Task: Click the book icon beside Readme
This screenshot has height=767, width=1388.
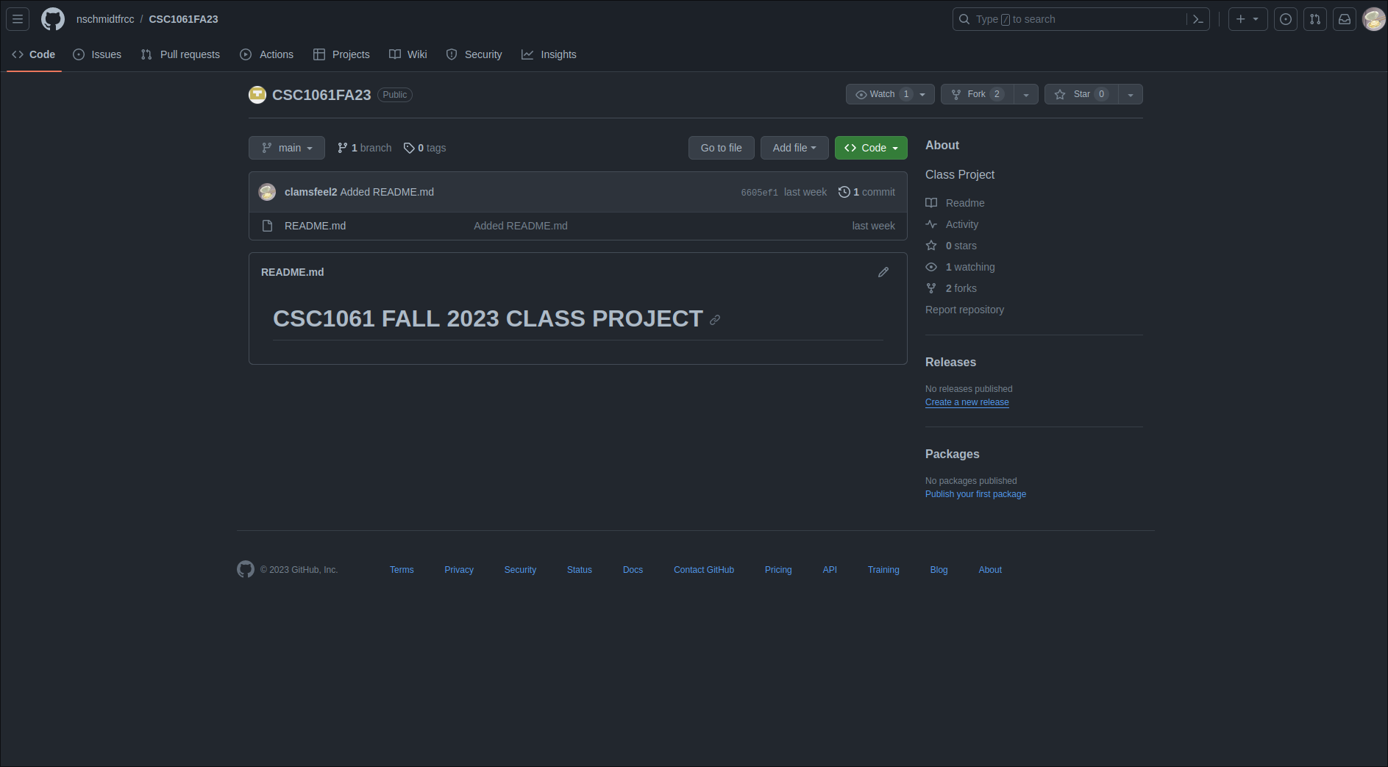Action: pos(931,203)
